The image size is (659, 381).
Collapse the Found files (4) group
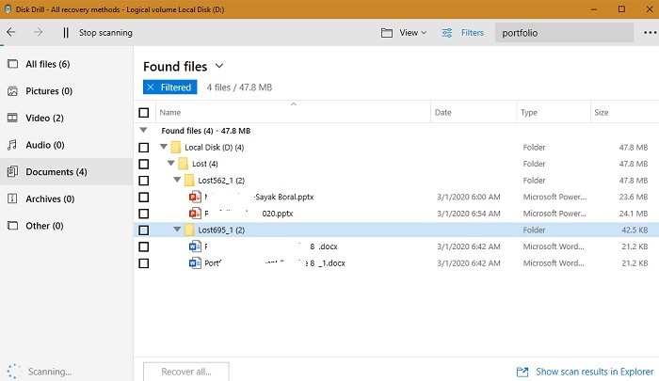[x=144, y=130]
